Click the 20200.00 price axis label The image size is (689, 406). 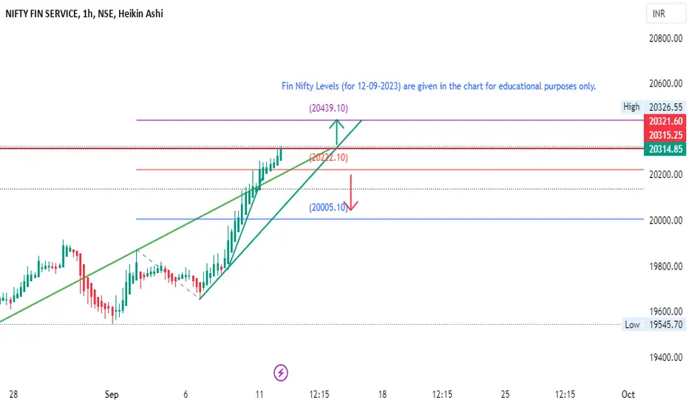pyautogui.click(x=665, y=175)
